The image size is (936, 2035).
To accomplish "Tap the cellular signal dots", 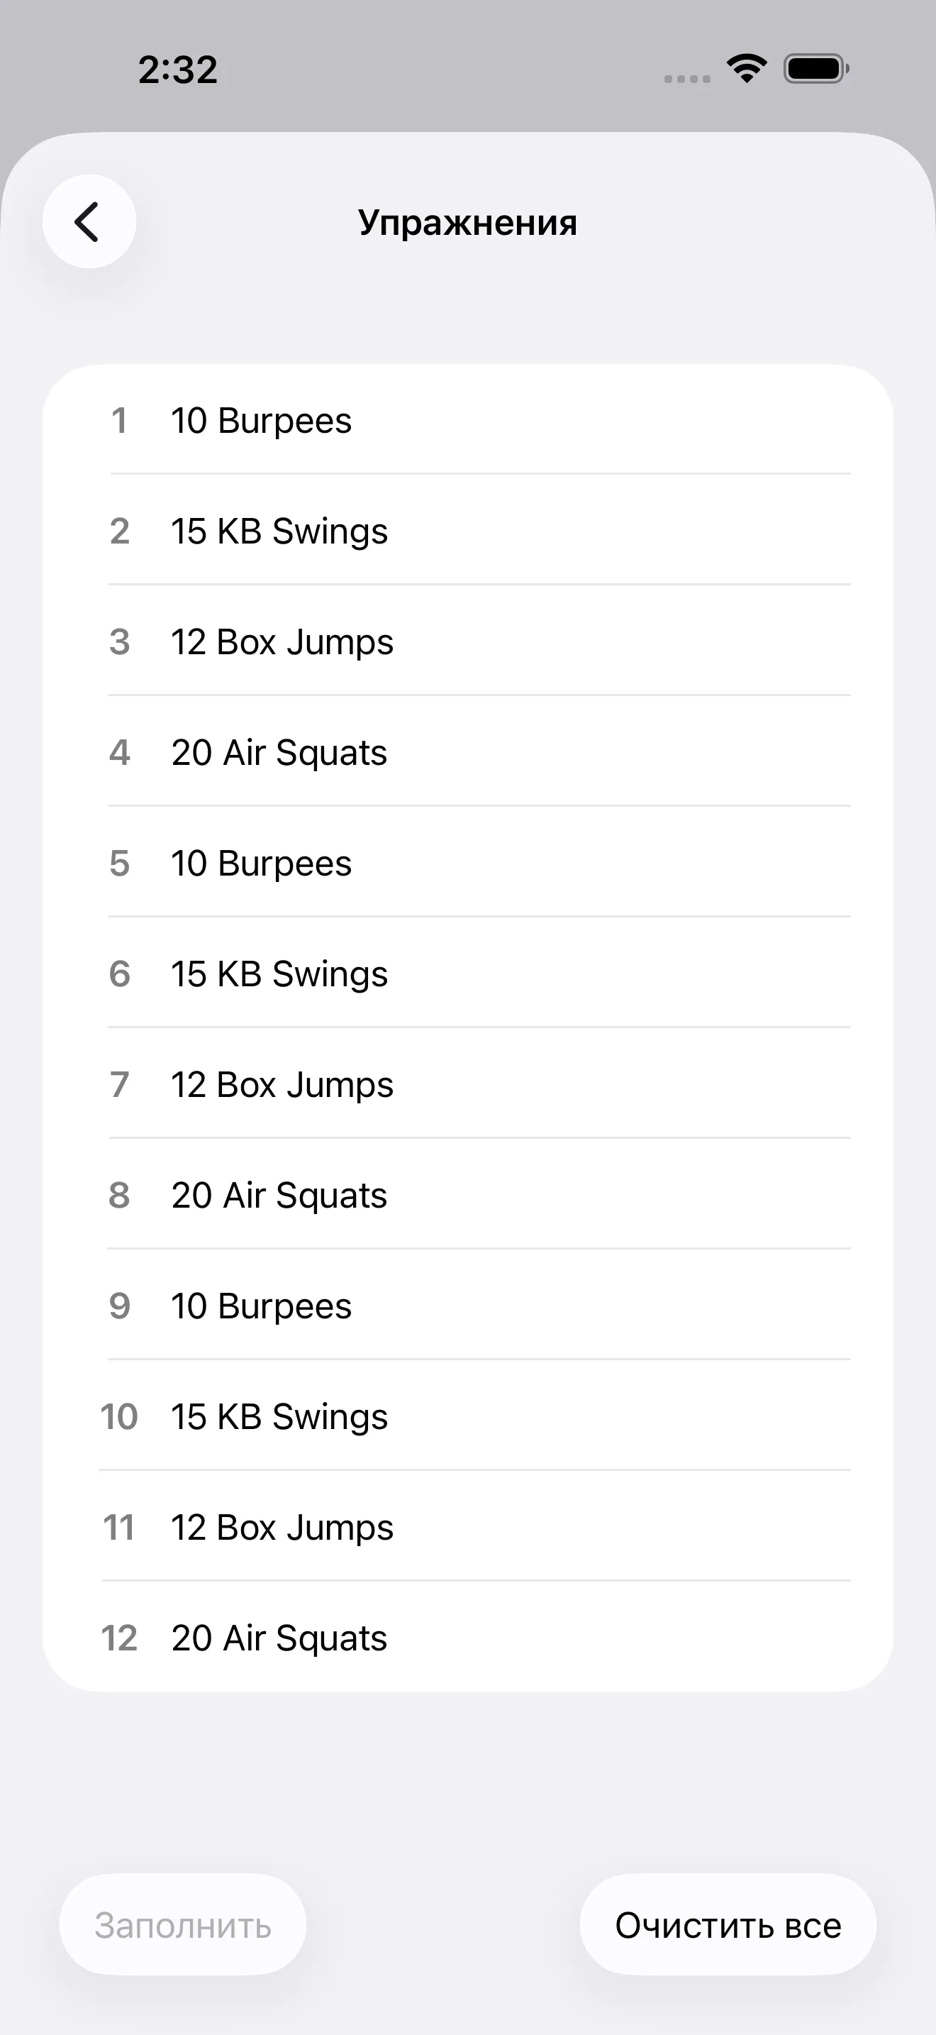I will click(686, 78).
